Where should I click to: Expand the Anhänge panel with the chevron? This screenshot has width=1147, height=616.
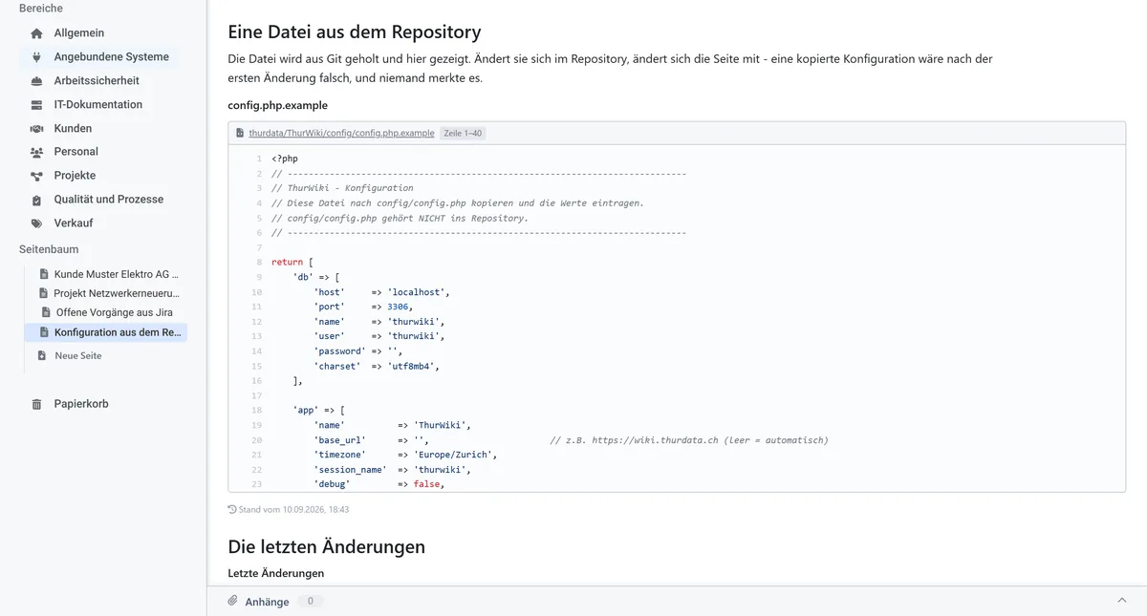[x=1122, y=601]
